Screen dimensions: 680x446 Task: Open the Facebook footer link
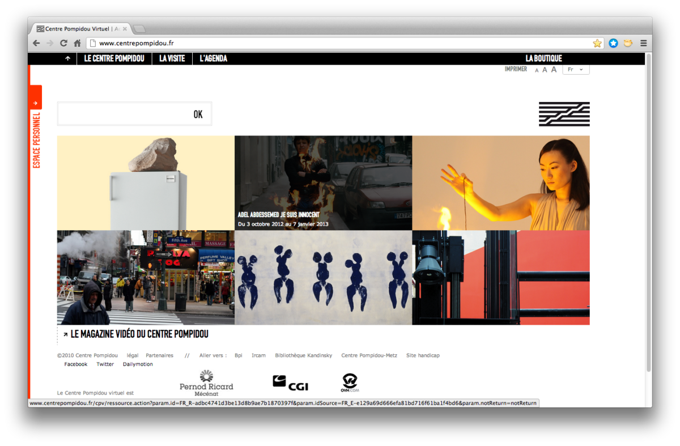(76, 364)
